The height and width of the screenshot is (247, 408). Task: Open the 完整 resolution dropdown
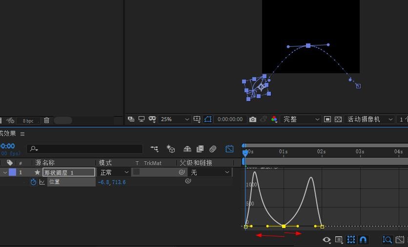[300, 119]
